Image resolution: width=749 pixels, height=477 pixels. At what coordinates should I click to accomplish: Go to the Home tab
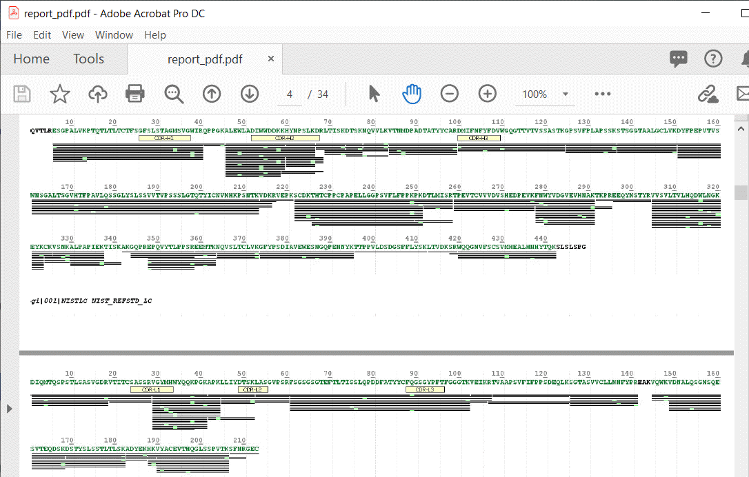32,59
